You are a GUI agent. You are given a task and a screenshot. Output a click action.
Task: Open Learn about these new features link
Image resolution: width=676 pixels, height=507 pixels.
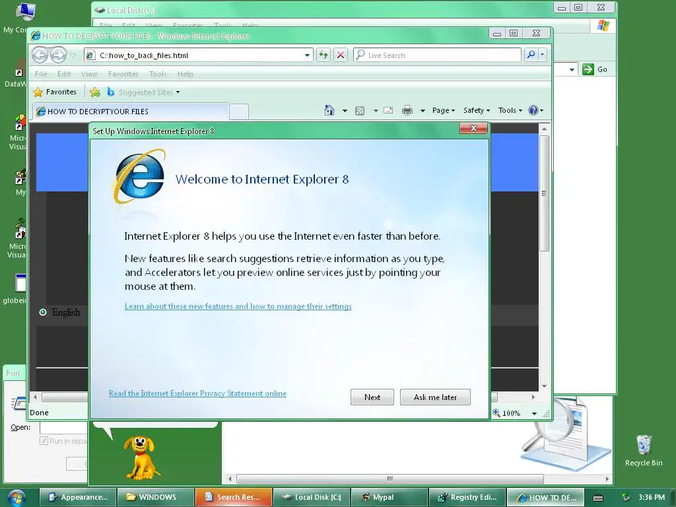[x=238, y=306]
